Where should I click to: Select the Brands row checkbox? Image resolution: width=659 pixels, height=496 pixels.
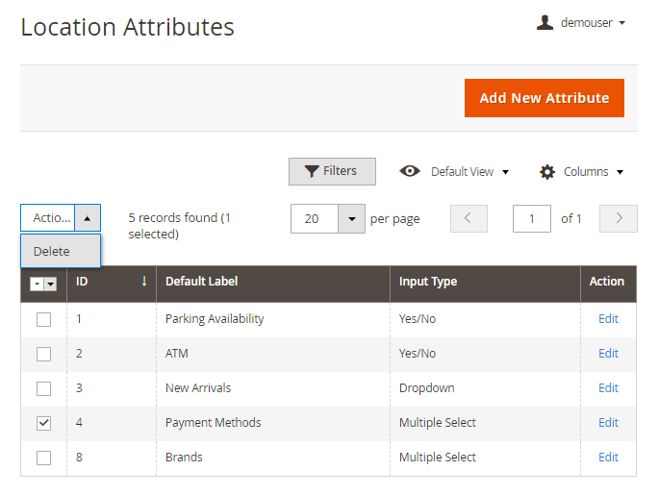43,458
